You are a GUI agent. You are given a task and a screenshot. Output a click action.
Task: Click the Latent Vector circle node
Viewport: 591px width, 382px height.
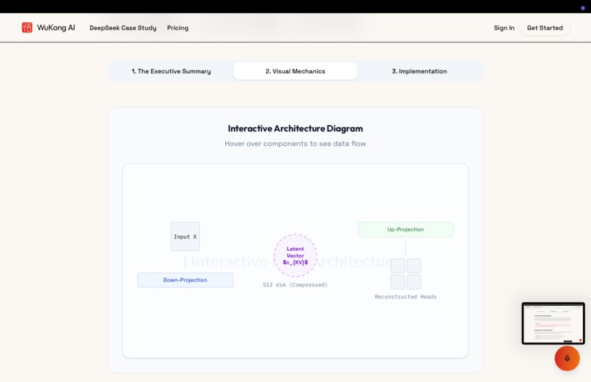(295, 255)
